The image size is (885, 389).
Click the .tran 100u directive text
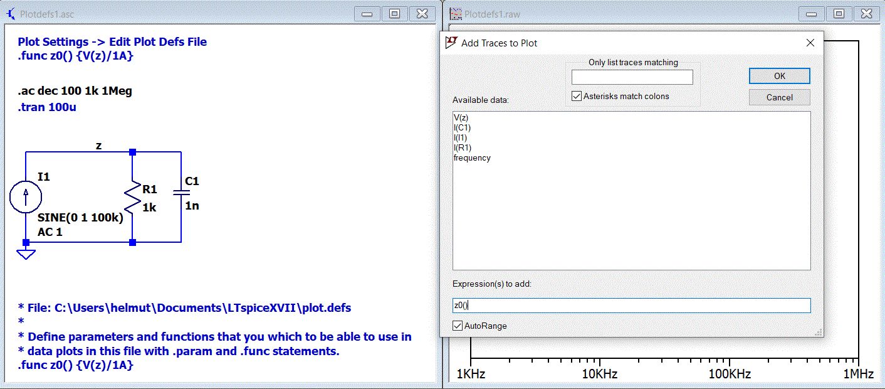pyautogui.click(x=48, y=107)
